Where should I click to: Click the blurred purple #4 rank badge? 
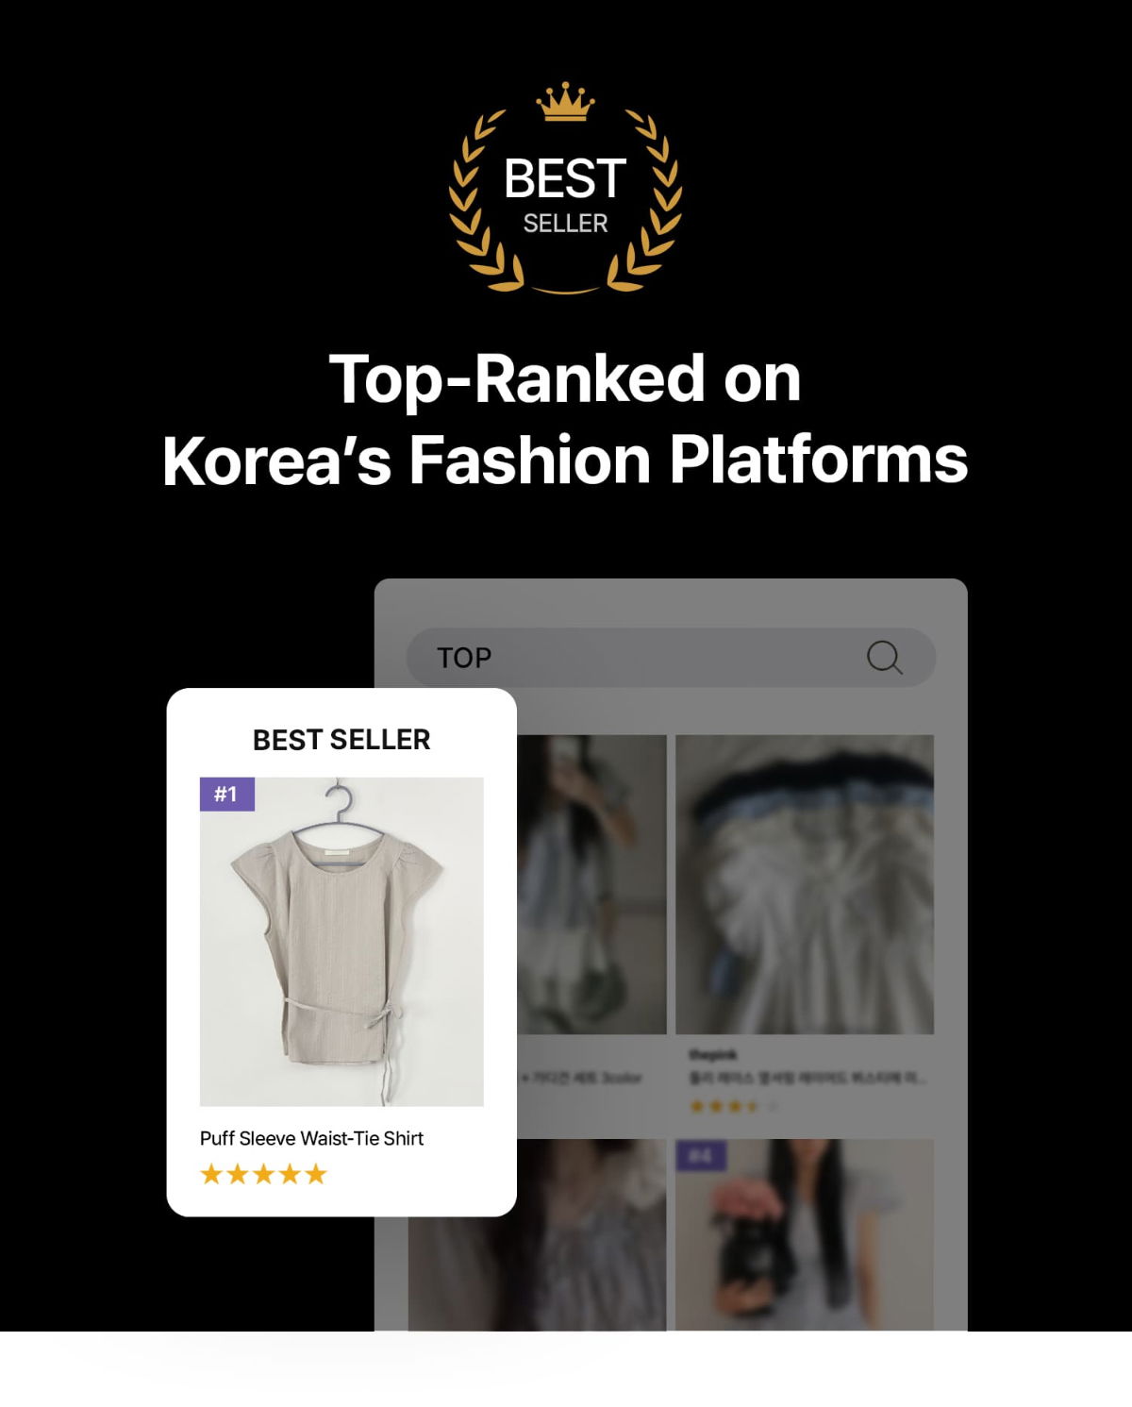[x=701, y=1155]
